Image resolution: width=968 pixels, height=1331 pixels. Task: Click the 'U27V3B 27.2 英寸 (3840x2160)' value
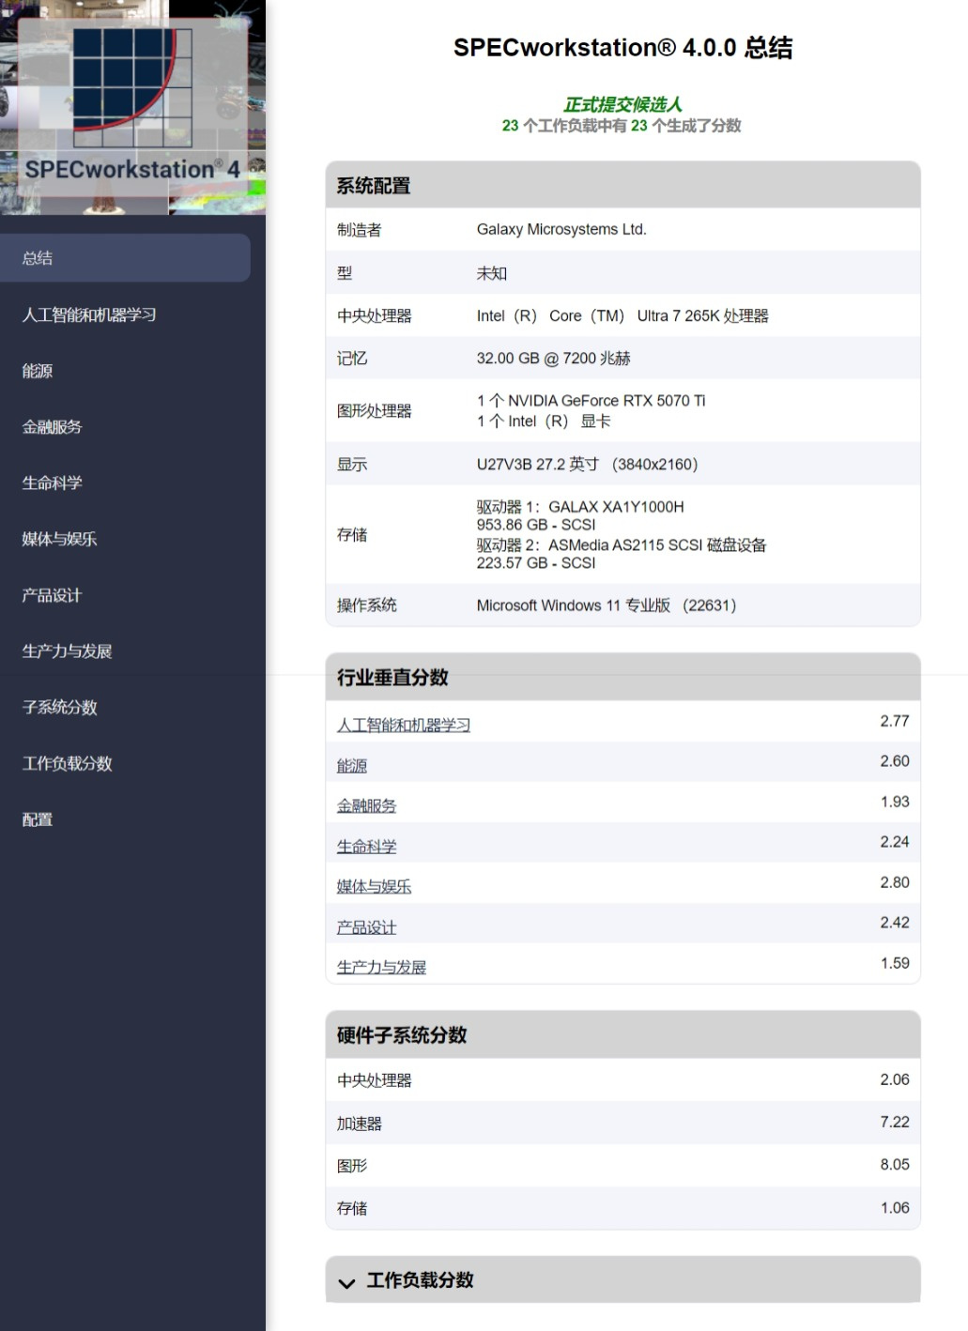point(588,464)
